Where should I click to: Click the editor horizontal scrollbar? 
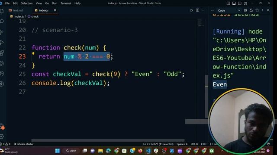(x=108, y=140)
